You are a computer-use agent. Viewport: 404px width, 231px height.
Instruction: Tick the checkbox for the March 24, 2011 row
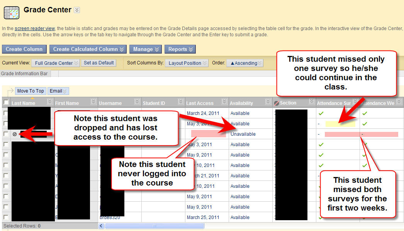[x=6, y=113]
